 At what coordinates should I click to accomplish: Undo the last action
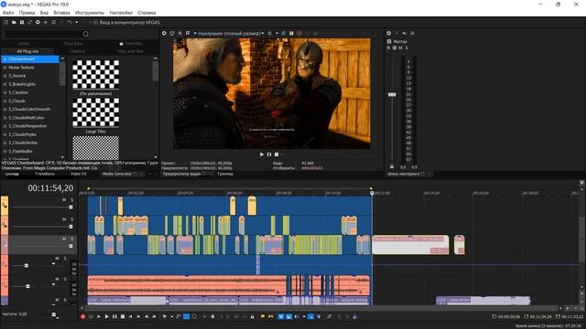70,22
